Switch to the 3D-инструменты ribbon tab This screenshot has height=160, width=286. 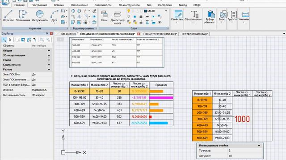(x=129, y=5)
